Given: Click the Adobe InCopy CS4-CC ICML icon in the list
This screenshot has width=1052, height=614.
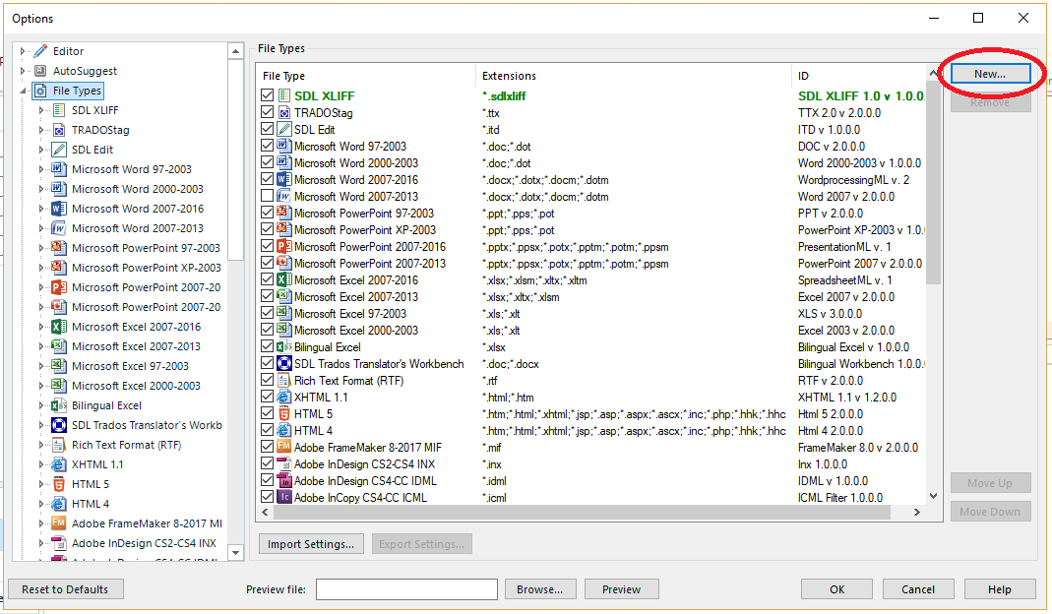Looking at the screenshot, I should pos(283,498).
